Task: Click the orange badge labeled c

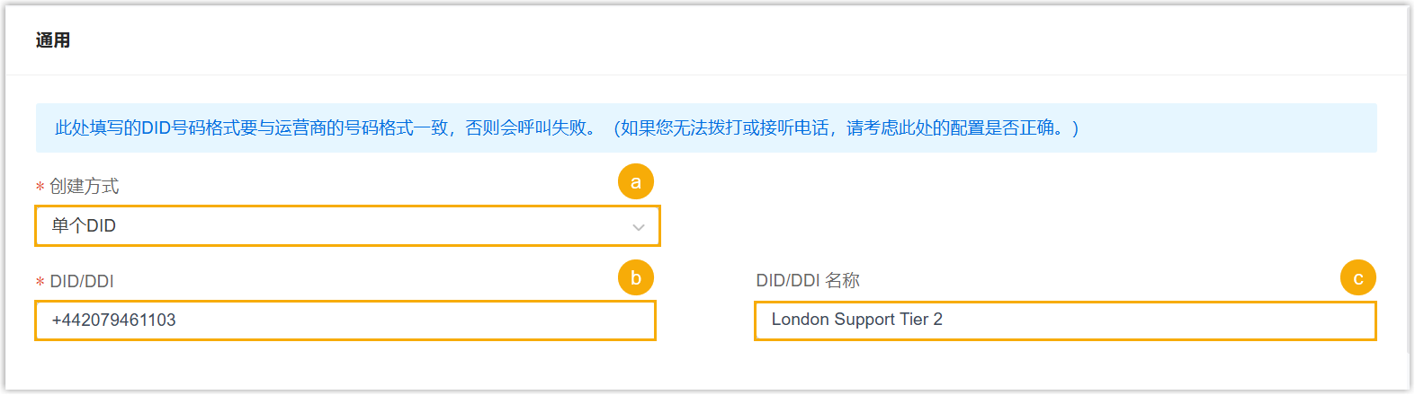Action: [1358, 278]
